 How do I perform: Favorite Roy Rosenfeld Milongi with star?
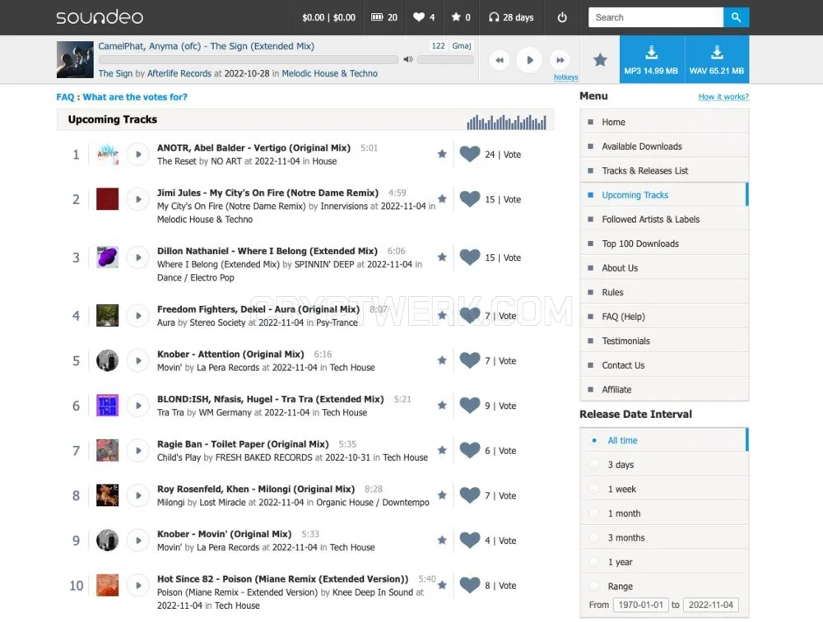pyautogui.click(x=442, y=495)
